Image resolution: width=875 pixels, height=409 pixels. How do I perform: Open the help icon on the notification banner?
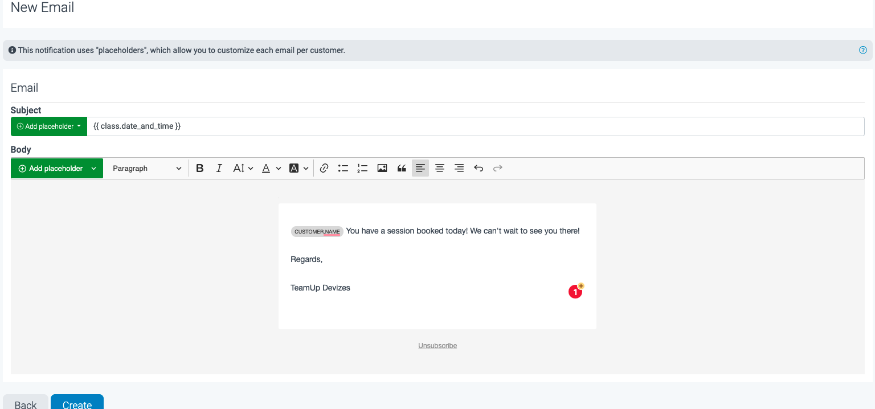click(x=862, y=50)
